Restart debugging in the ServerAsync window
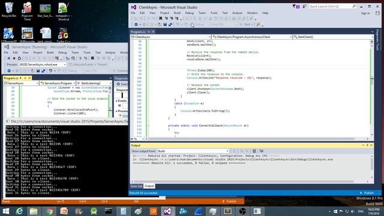The width and height of the screenshot is (384, 216). [19, 58]
